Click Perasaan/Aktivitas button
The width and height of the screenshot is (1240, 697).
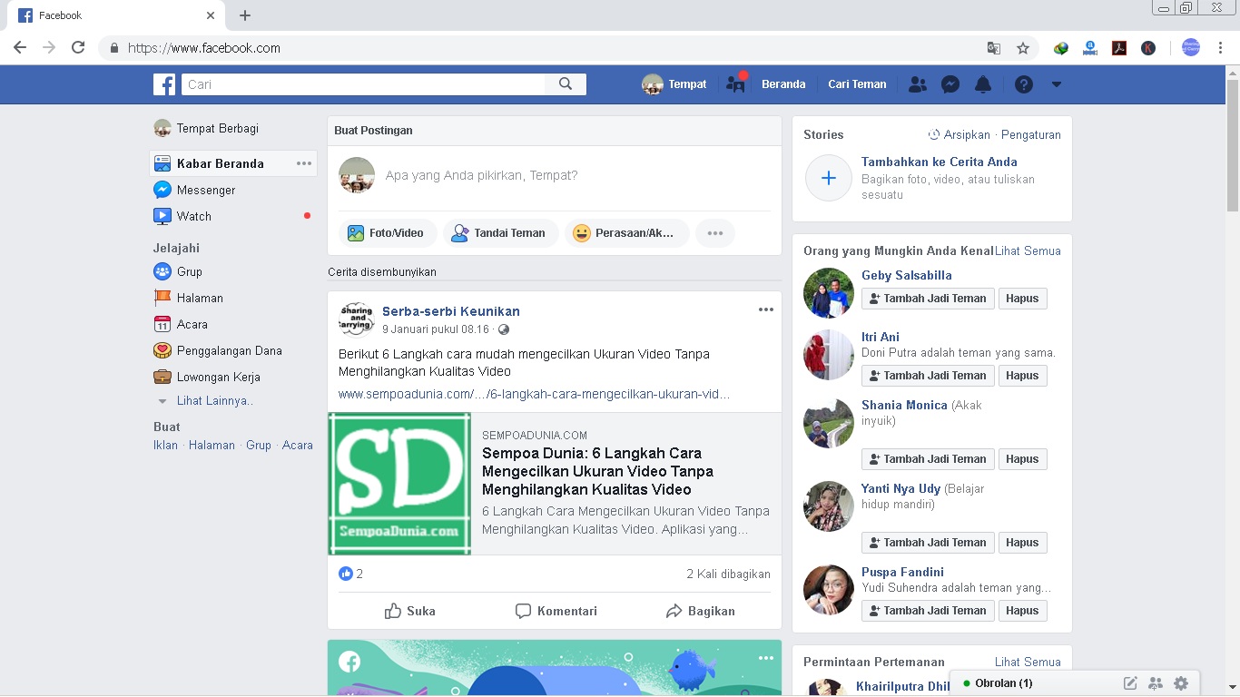[627, 233]
